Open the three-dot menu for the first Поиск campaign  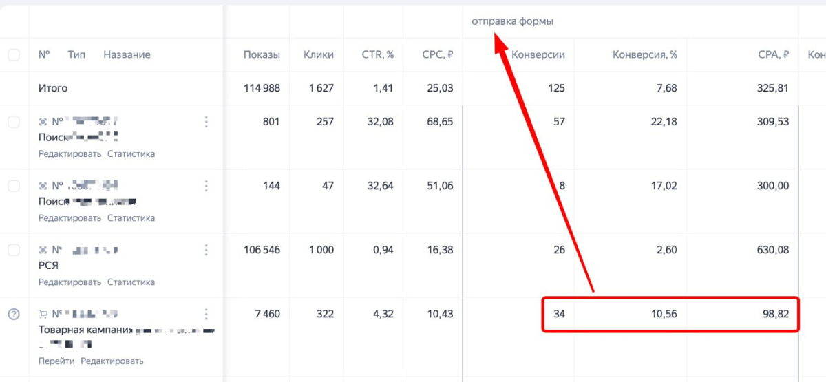click(x=206, y=122)
